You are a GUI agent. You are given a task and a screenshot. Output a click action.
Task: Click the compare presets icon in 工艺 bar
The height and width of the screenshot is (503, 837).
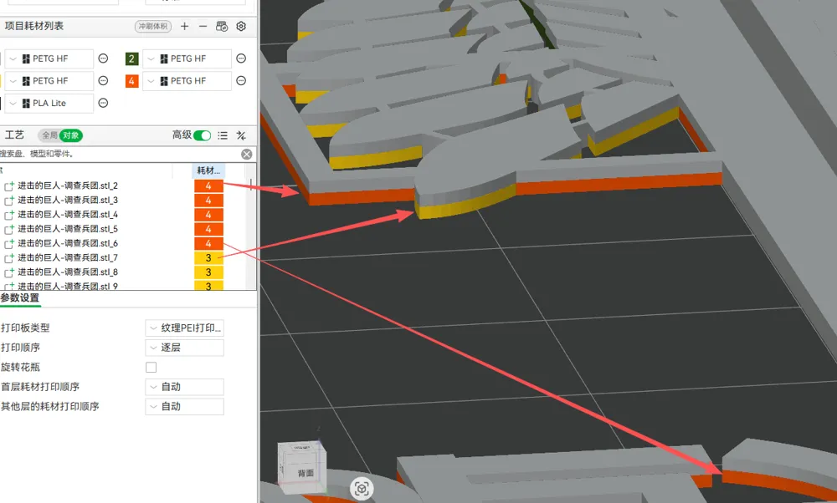[241, 135]
